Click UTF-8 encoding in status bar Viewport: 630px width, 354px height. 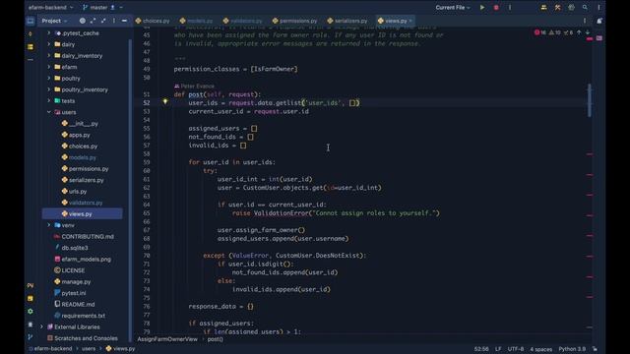516,349
